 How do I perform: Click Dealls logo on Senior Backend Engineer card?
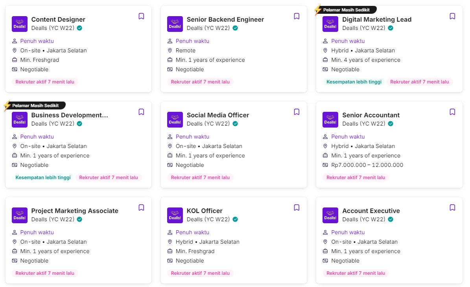pyautogui.click(x=175, y=24)
